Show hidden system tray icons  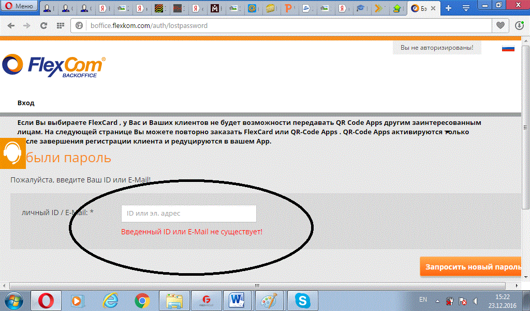click(x=437, y=301)
